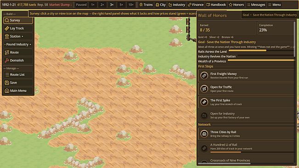Click the 1892-1-21 date
The width and height of the screenshot is (299, 168).
(9, 5)
